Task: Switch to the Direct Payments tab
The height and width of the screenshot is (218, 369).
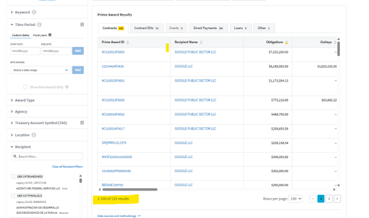Action: tap(208, 28)
